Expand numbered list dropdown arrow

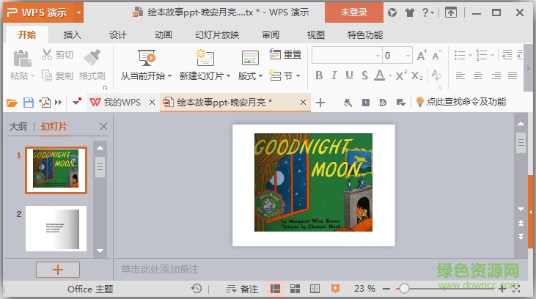[492, 55]
